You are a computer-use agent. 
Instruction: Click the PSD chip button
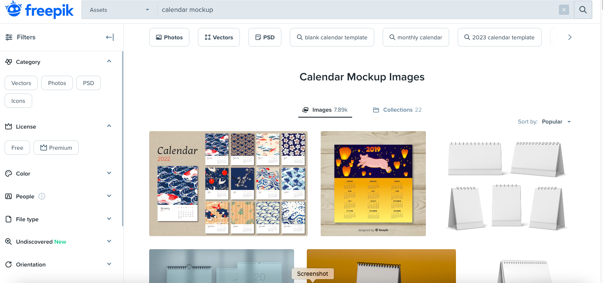265,37
